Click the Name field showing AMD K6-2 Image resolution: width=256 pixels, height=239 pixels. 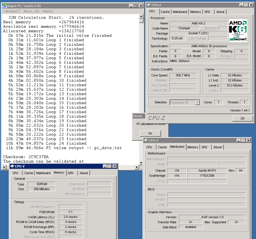(198, 23)
